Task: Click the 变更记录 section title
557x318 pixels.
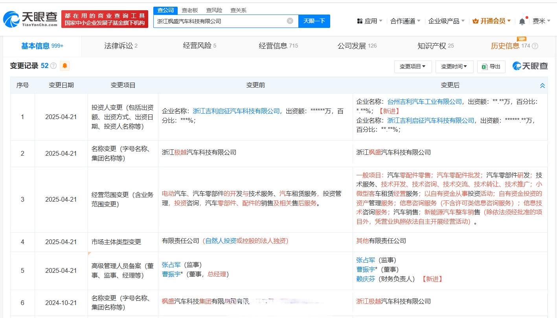Action: point(24,66)
